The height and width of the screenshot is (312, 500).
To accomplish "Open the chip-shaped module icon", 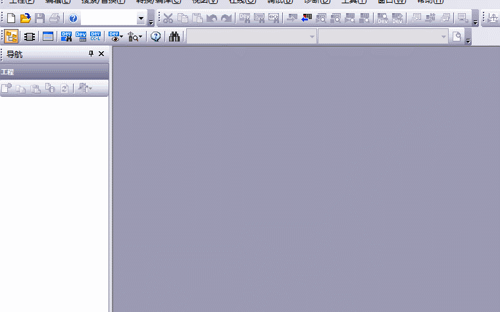I will click(30, 37).
